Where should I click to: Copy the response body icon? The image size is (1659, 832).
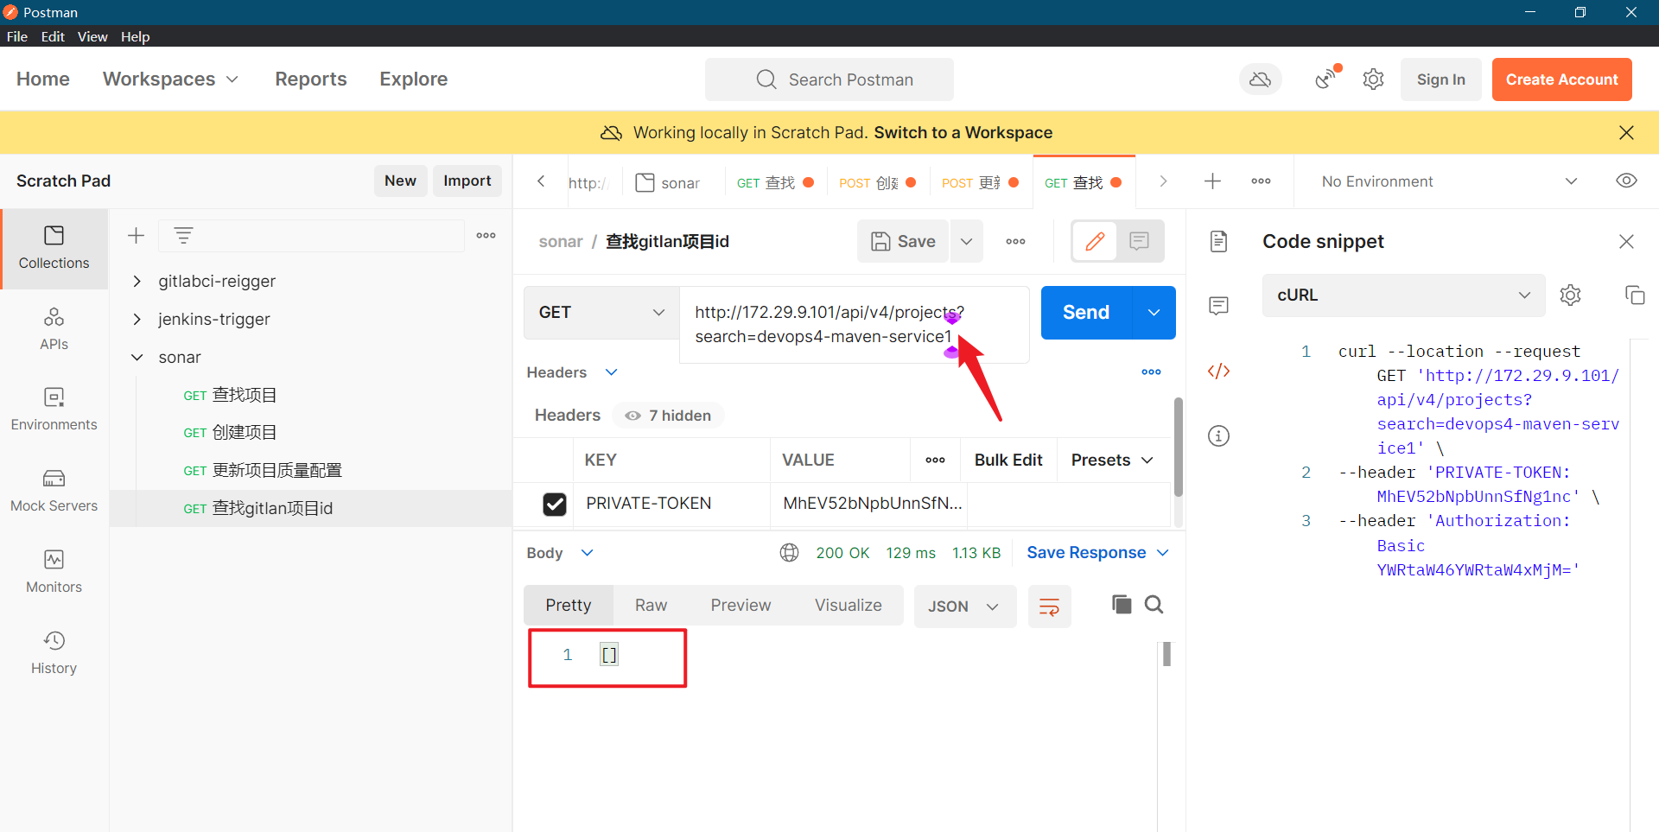1122,605
